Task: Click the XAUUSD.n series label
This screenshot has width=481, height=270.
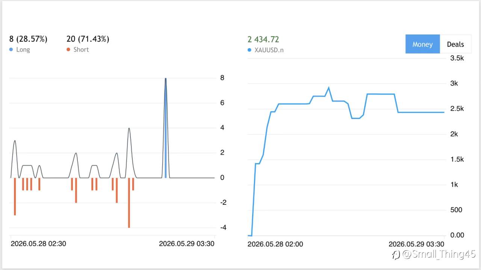Action: click(x=269, y=50)
